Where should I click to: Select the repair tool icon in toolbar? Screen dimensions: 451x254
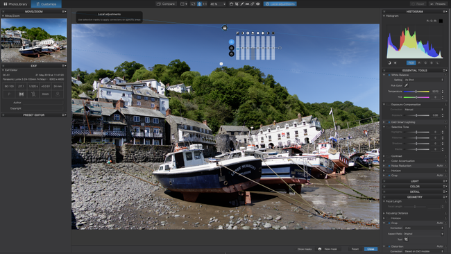[x=253, y=4]
